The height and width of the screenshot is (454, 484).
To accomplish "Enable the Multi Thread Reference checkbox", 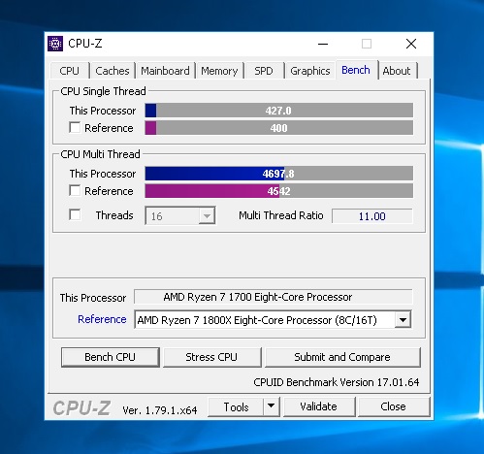I will [x=75, y=190].
